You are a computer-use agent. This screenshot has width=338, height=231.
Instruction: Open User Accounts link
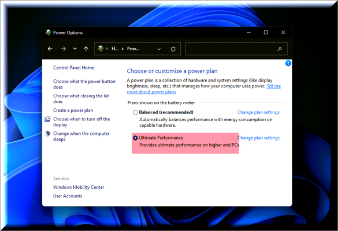(68, 196)
